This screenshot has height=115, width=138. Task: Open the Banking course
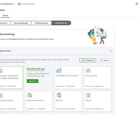click(68, 101)
